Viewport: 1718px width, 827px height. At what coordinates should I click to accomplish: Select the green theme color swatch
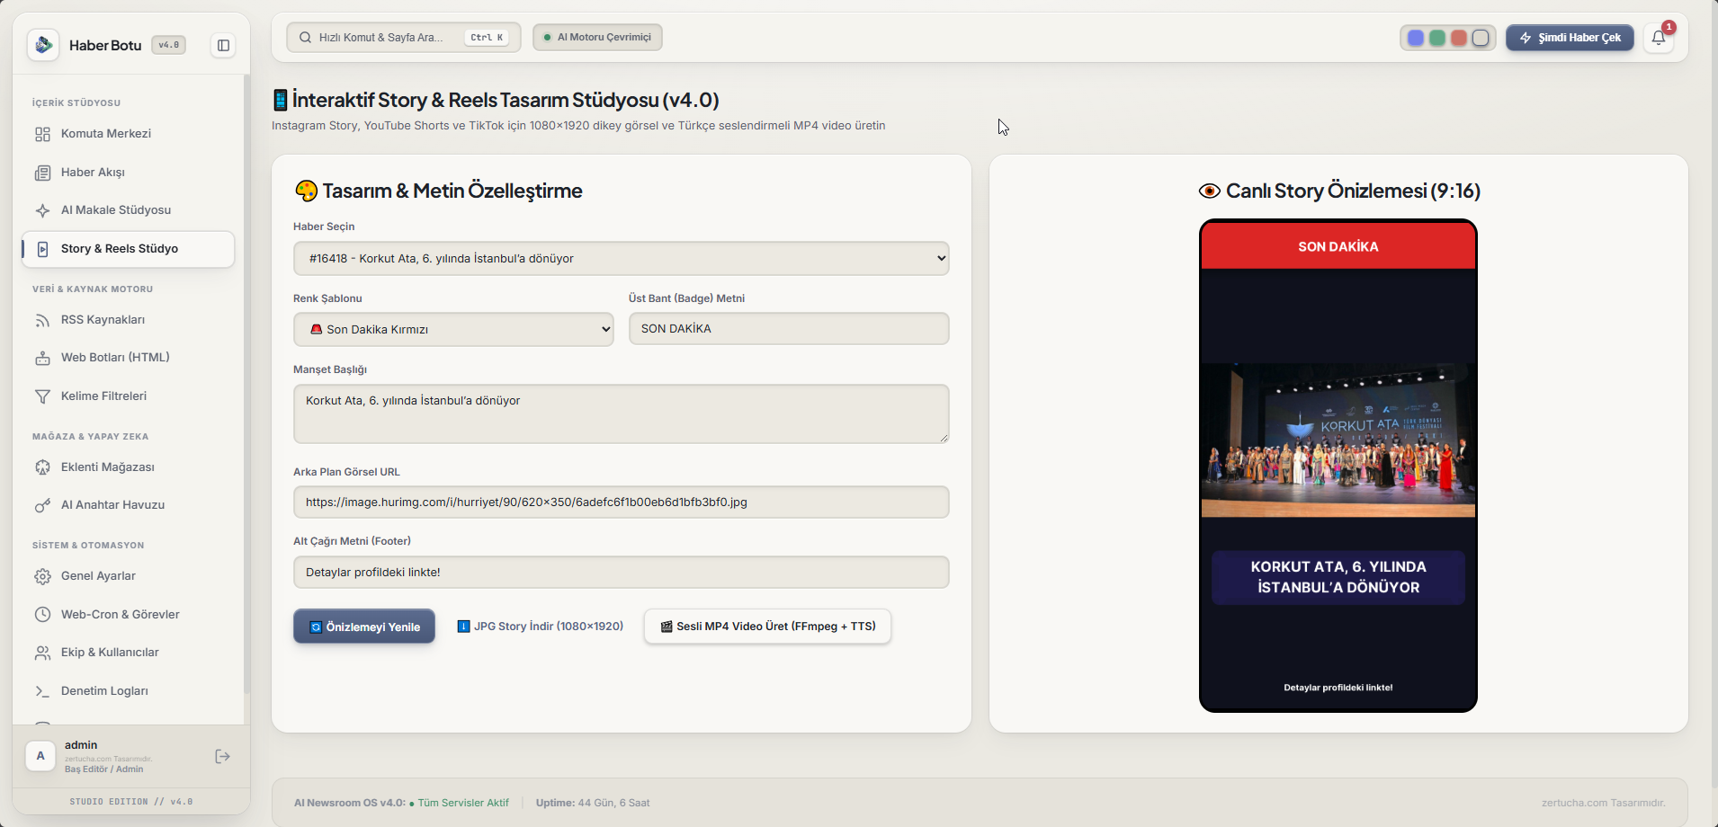coord(1437,38)
